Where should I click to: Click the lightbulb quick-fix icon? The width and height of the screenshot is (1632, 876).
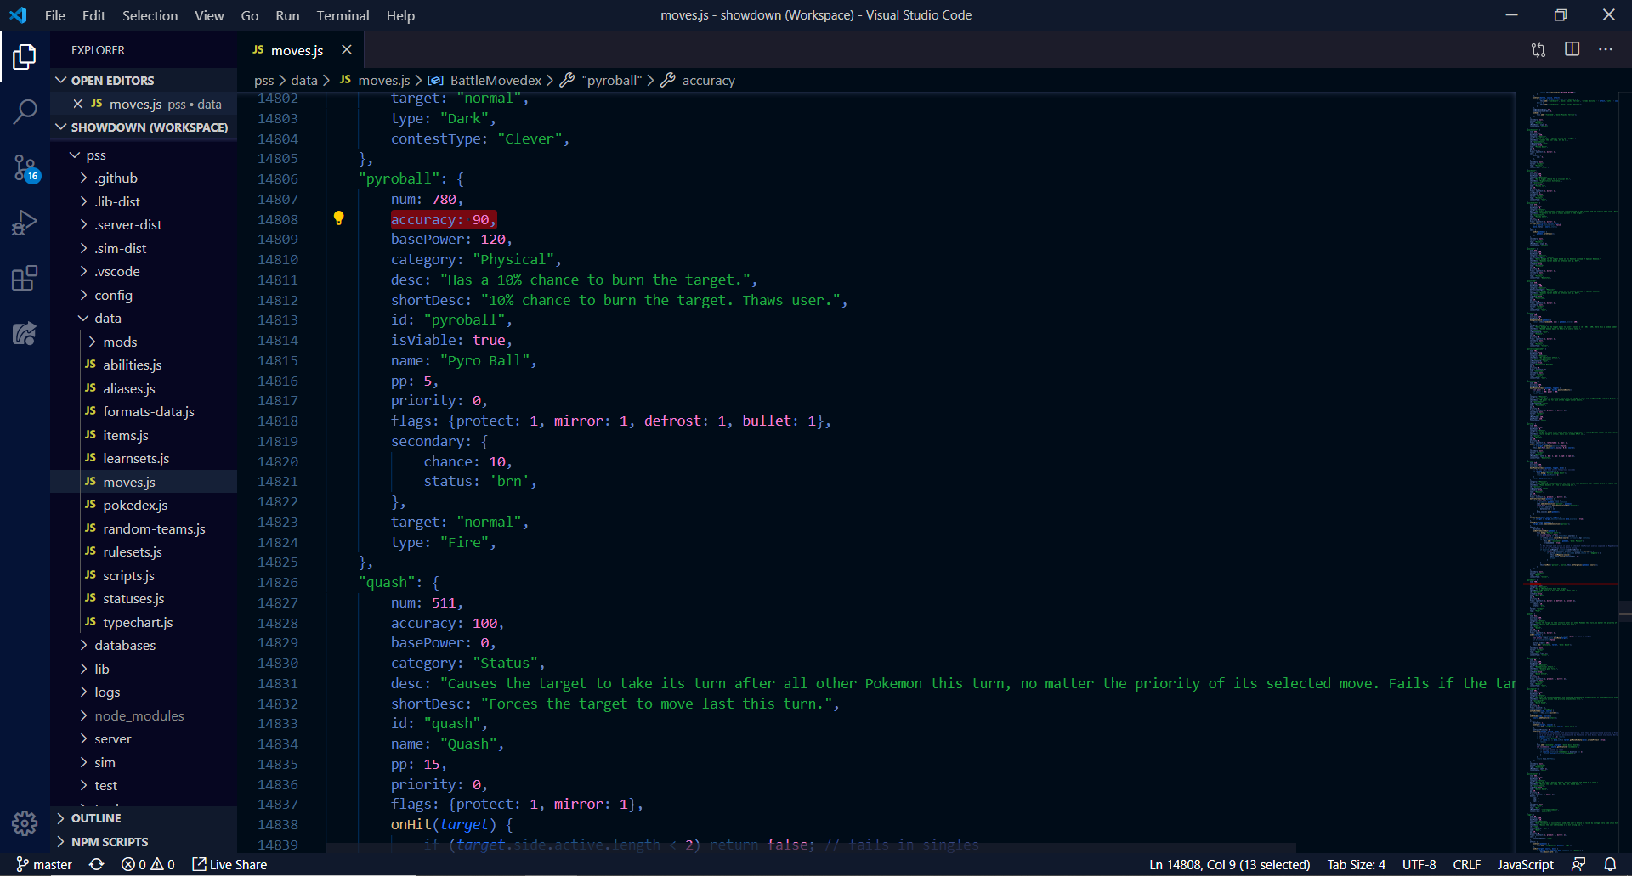(x=338, y=218)
